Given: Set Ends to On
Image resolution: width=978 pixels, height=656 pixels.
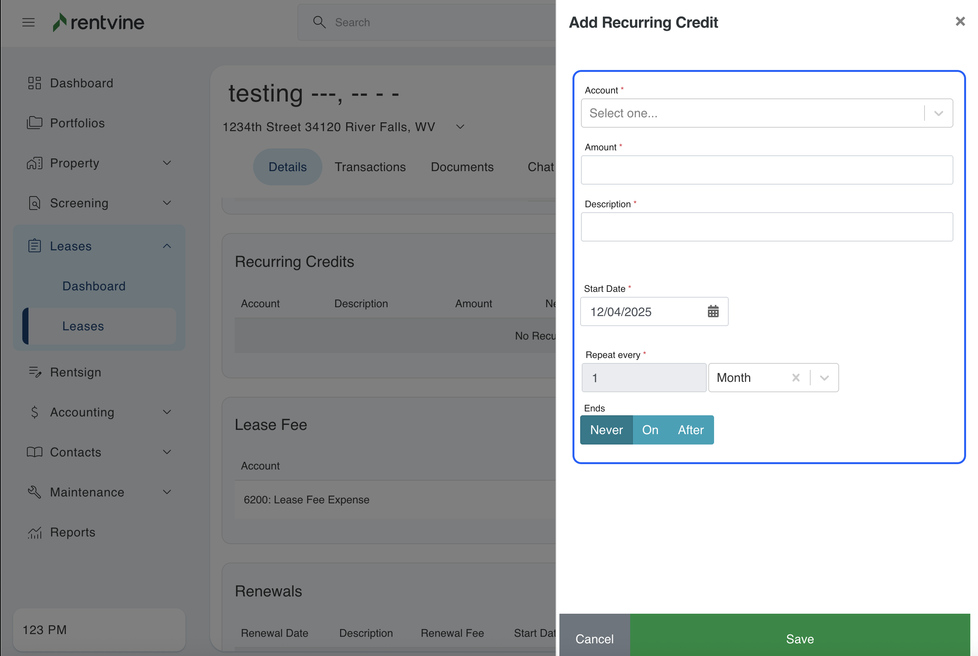Looking at the screenshot, I should [x=650, y=430].
